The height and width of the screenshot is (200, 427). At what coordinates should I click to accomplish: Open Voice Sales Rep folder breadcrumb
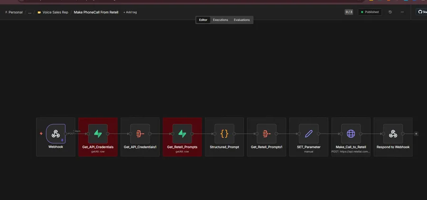pyautogui.click(x=56, y=12)
